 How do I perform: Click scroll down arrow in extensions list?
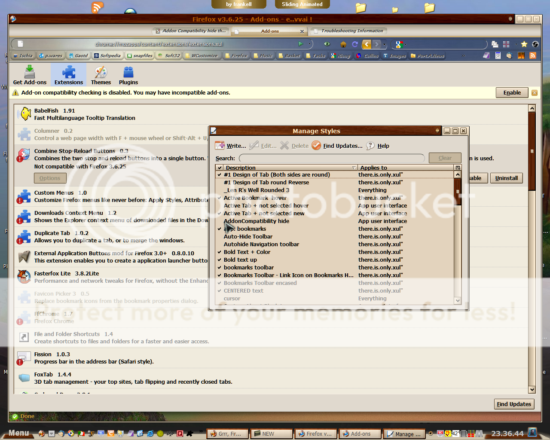[532, 390]
